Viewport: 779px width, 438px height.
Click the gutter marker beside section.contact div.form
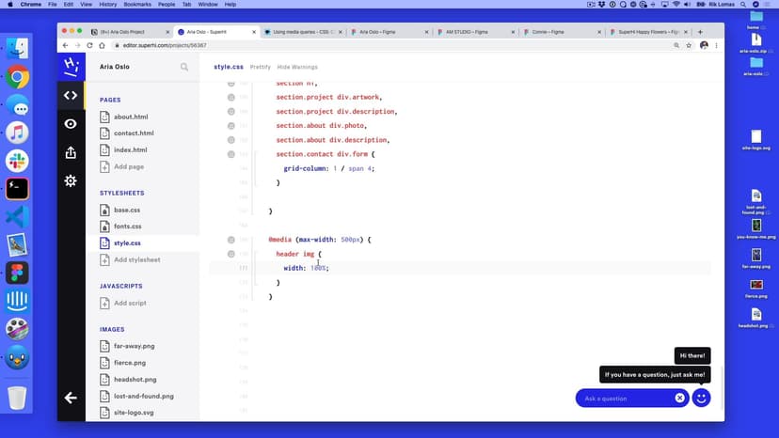click(x=231, y=154)
